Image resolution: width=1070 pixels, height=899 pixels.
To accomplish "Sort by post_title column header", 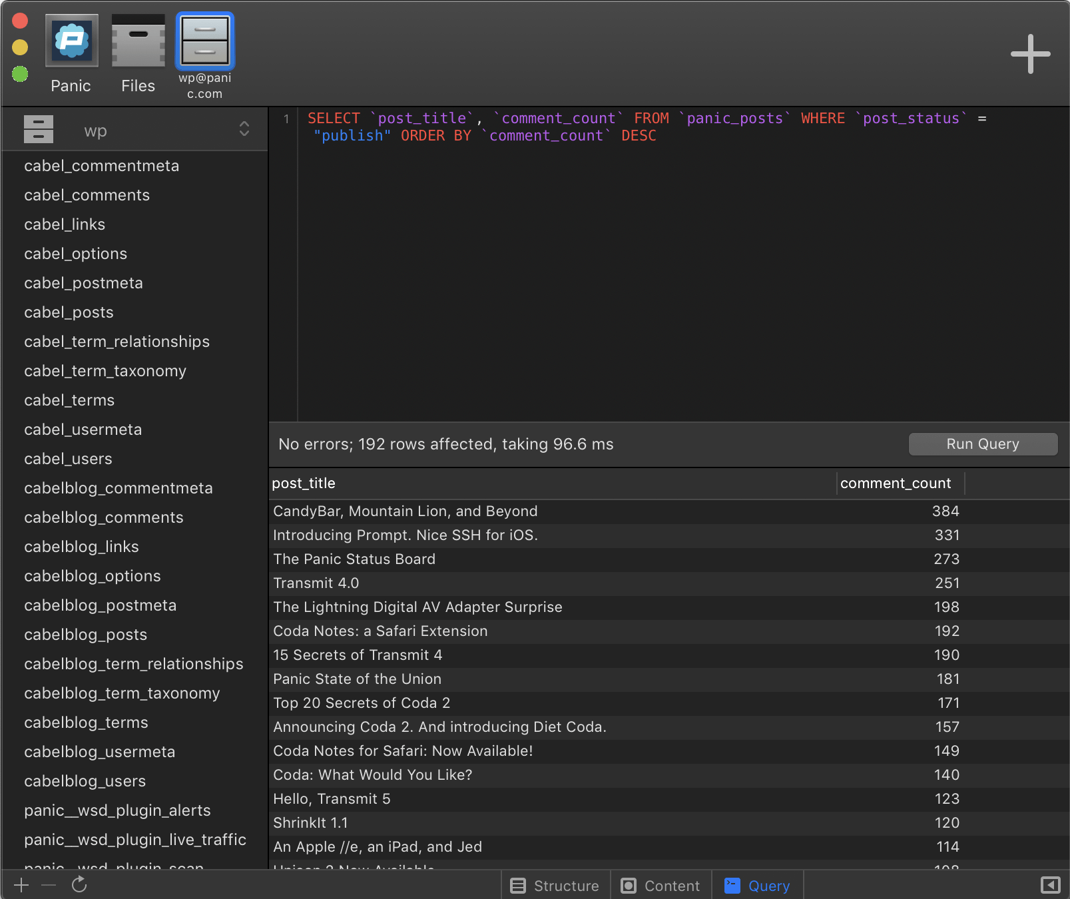I will pyautogui.click(x=553, y=483).
